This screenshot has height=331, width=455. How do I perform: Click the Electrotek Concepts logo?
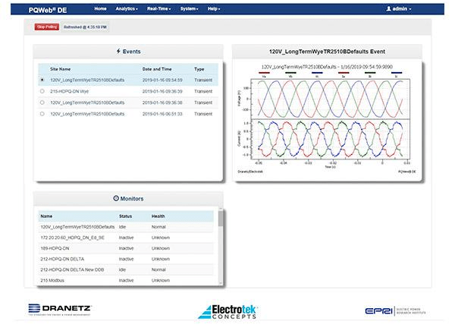(227, 311)
